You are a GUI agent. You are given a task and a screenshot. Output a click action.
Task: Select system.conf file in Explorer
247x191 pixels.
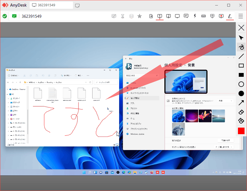(x=82, y=94)
